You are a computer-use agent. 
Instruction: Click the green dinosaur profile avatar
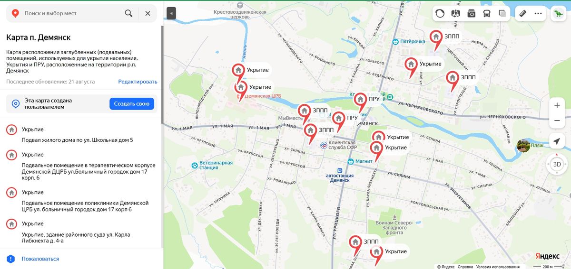557,13
